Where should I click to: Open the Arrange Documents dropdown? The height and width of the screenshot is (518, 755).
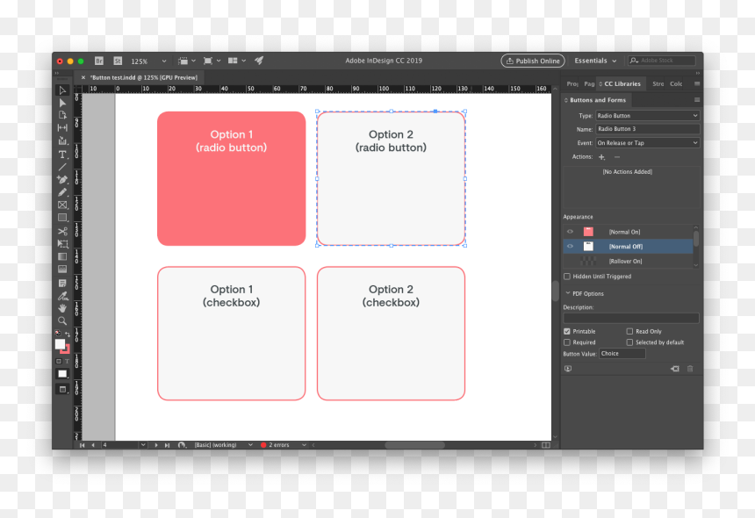[x=237, y=61]
